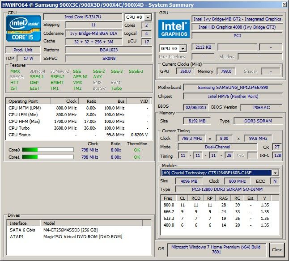Click the OS Windows 7 Home Premium field

(x=217, y=249)
